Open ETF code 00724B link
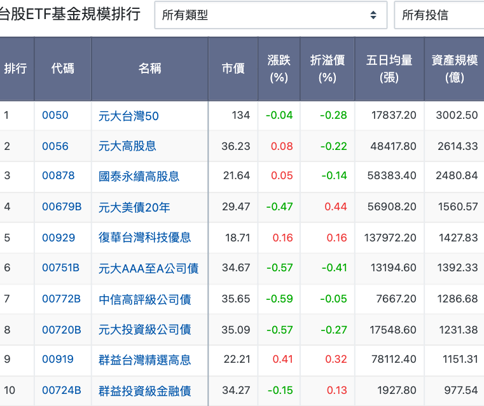Viewport: 484px width, 406px height. click(x=62, y=390)
